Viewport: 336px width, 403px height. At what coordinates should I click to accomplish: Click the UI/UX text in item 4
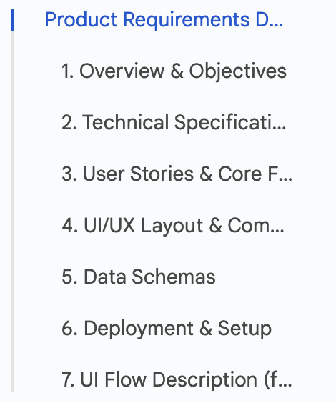coord(109,225)
